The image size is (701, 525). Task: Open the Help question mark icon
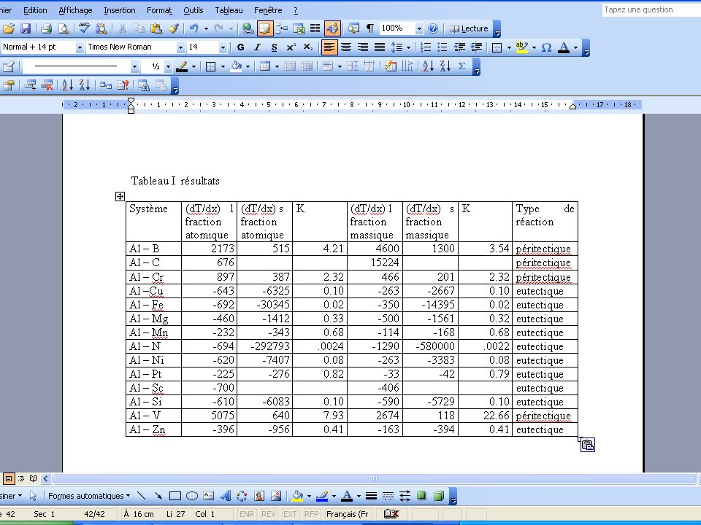[x=433, y=28]
